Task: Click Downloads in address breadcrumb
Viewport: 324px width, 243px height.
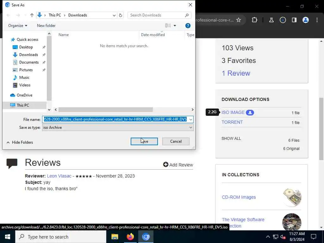Action: tap(78, 15)
